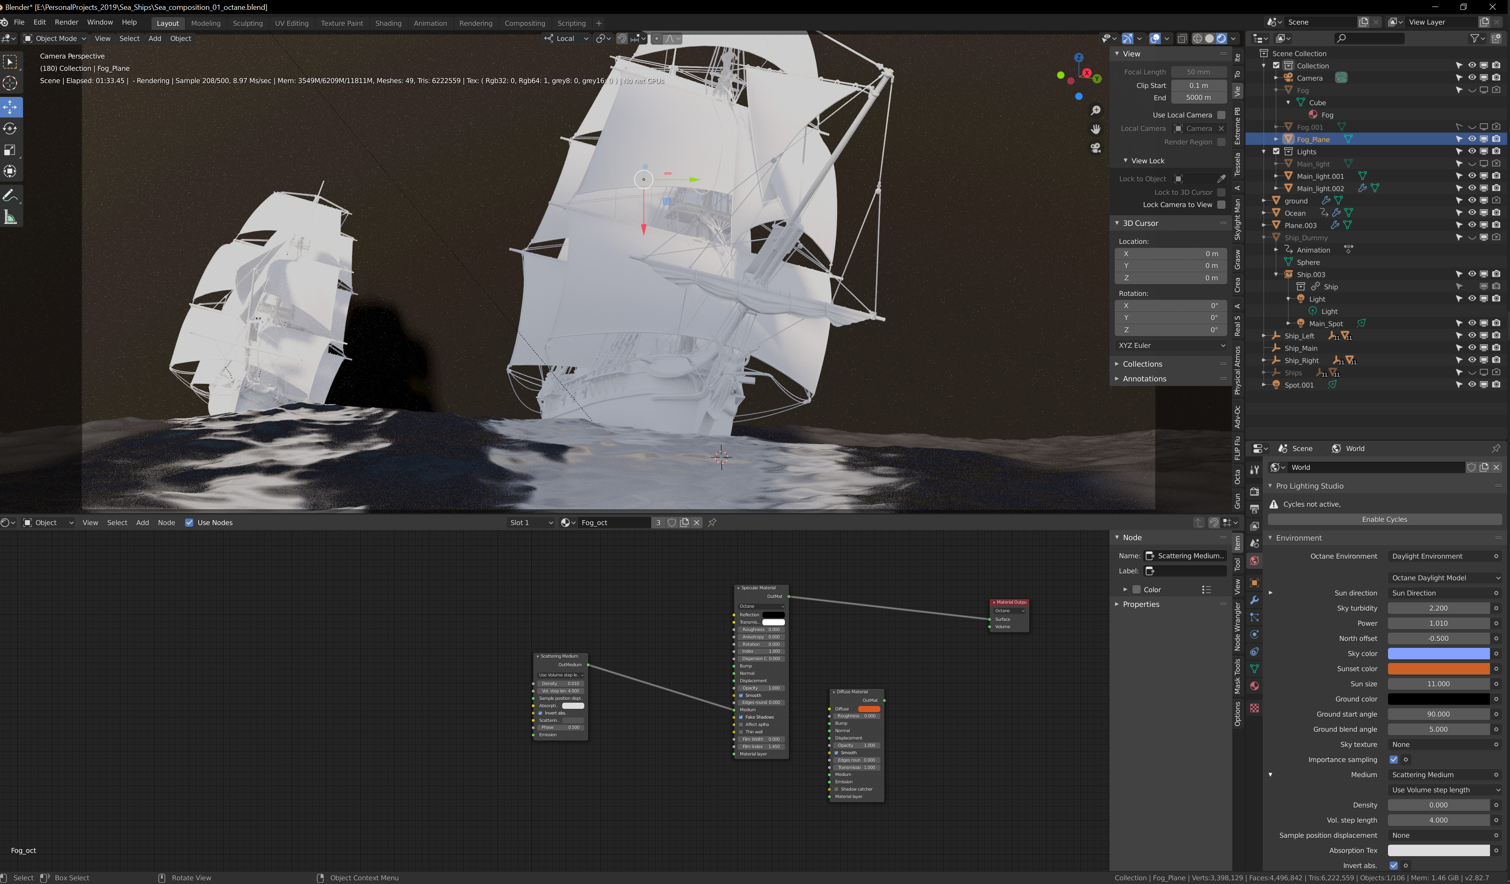Click the pan view hand icon
This screenshot has height=884, width=1510.
point(1095,129)
